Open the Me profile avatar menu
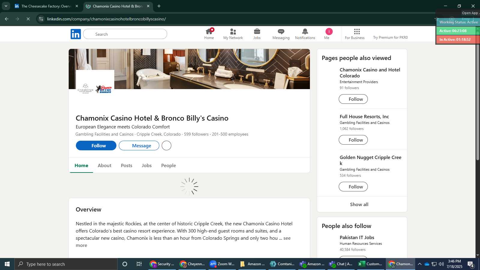The image size is (480, 270). coord(329,34)
